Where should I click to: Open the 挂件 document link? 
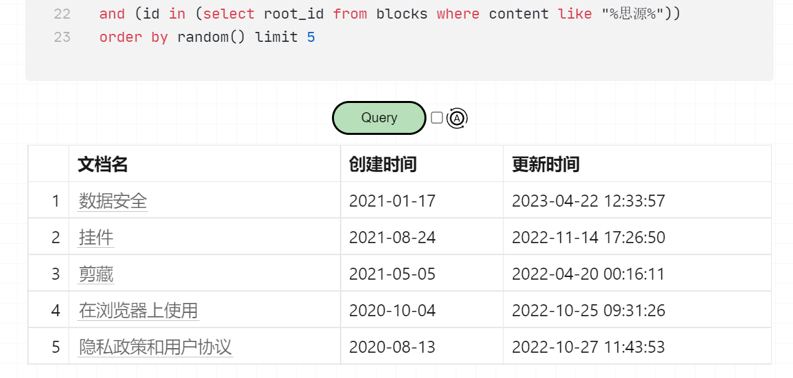(96, 237)
